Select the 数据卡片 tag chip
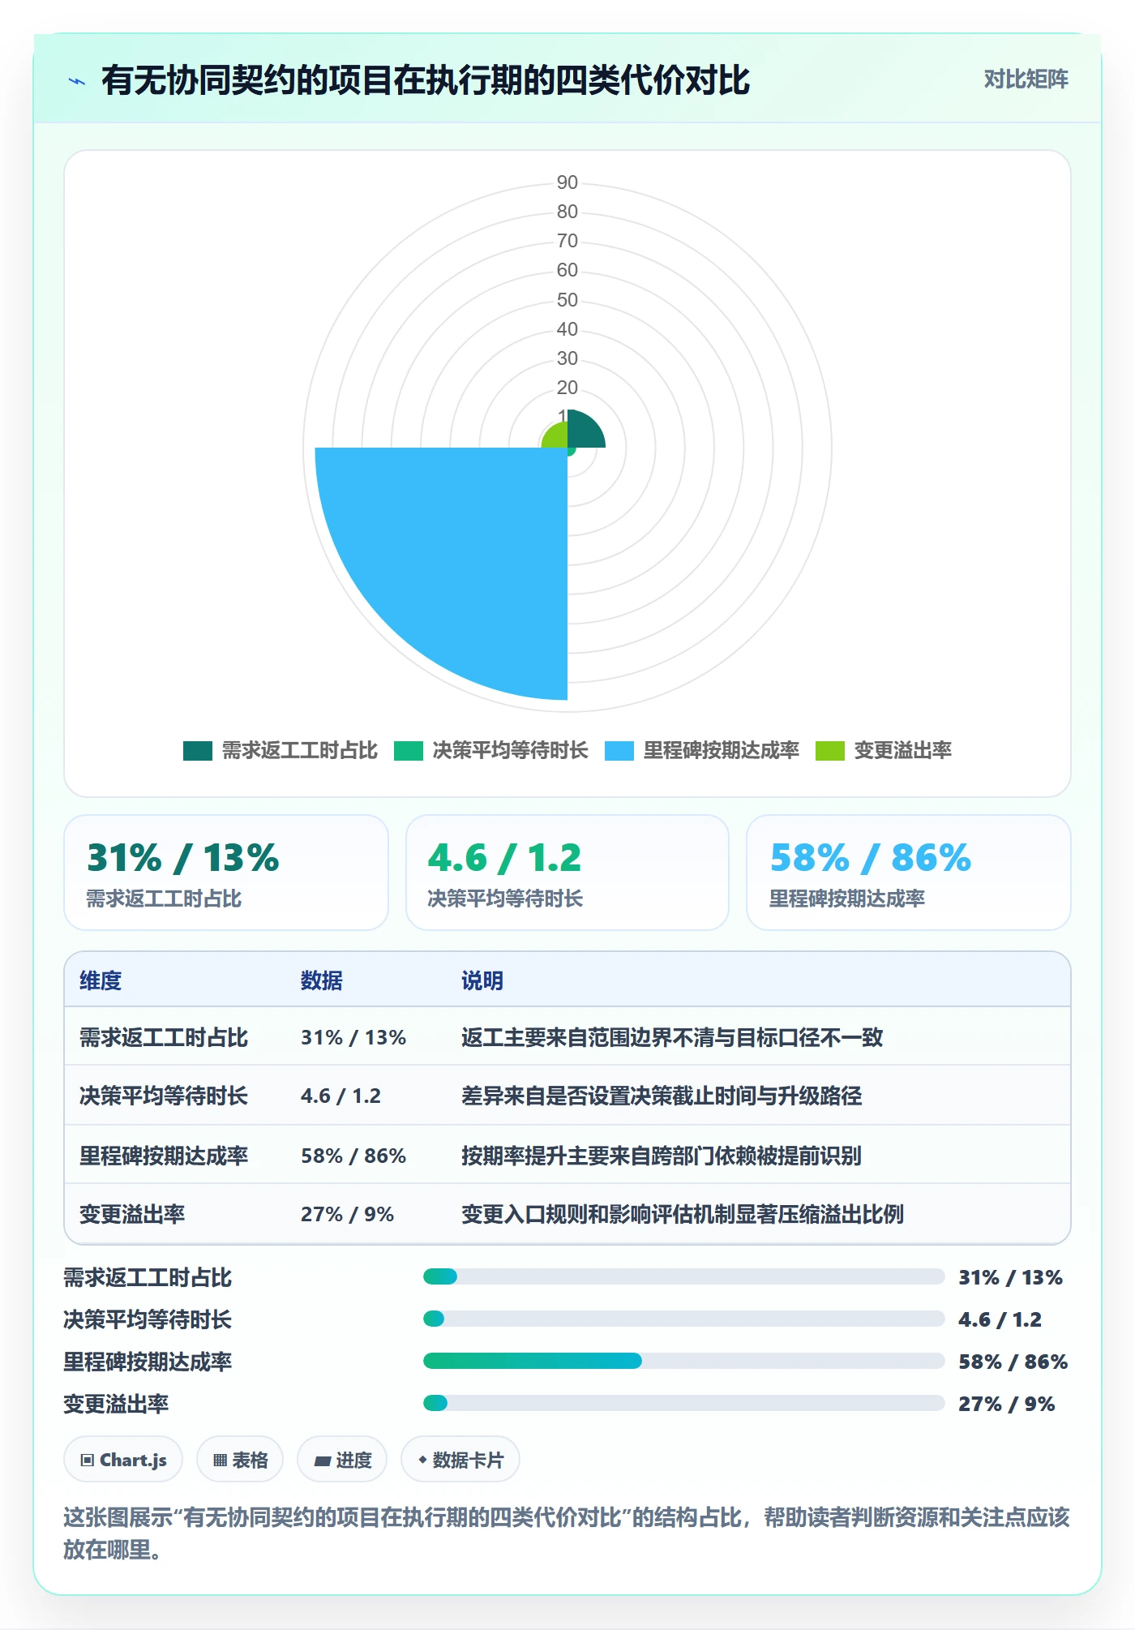The width and height of the screenshot is (1135, 1630). tap(460, 1460)
